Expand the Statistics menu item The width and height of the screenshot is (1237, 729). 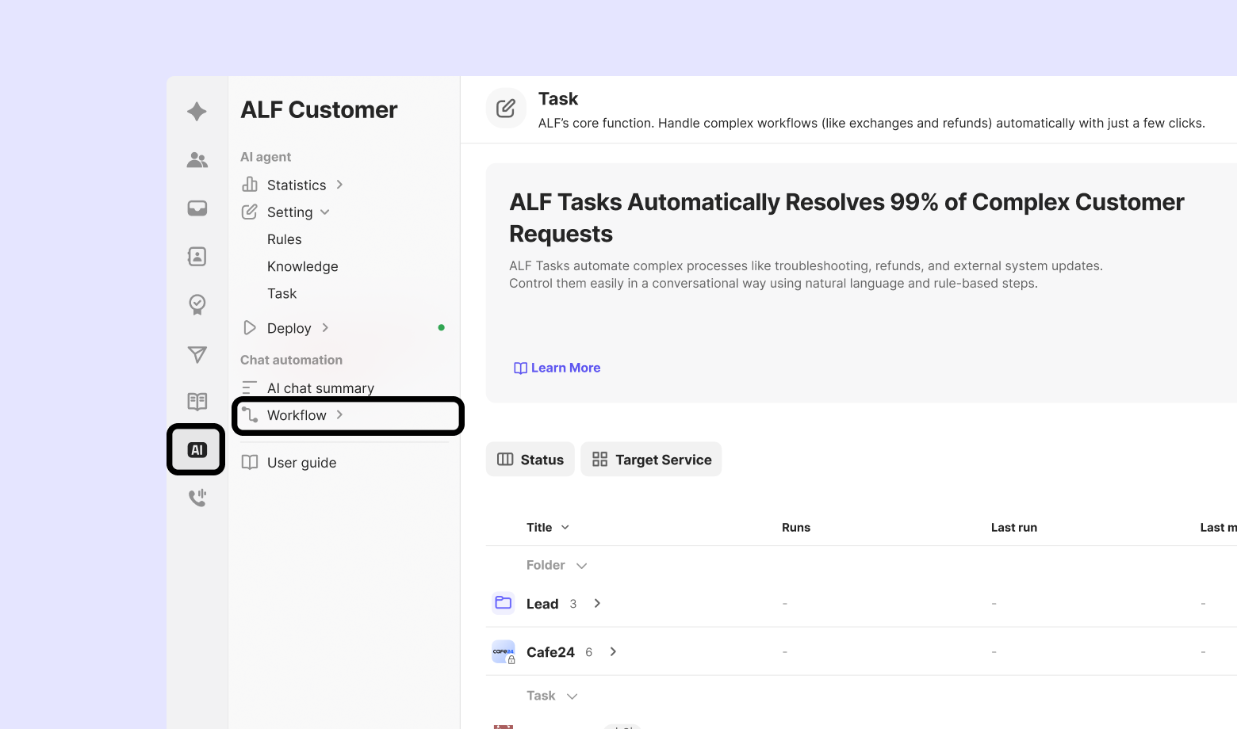point(296,185)
